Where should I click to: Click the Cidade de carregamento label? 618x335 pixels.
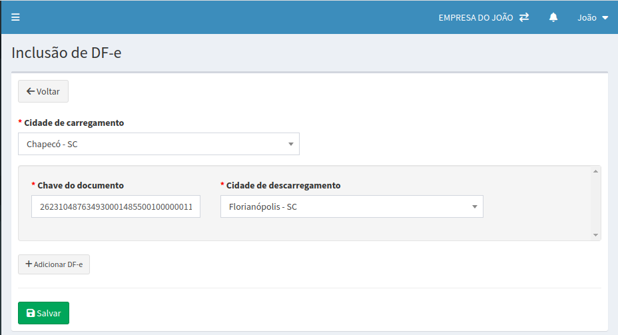(74, 123)
